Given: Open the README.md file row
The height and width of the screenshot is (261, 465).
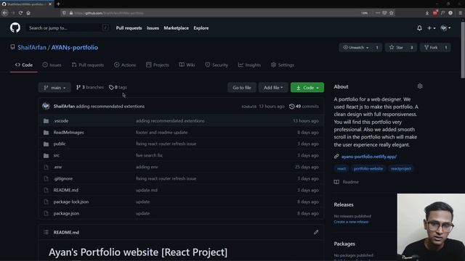Looking at the screenshot, I should (181, 190).
